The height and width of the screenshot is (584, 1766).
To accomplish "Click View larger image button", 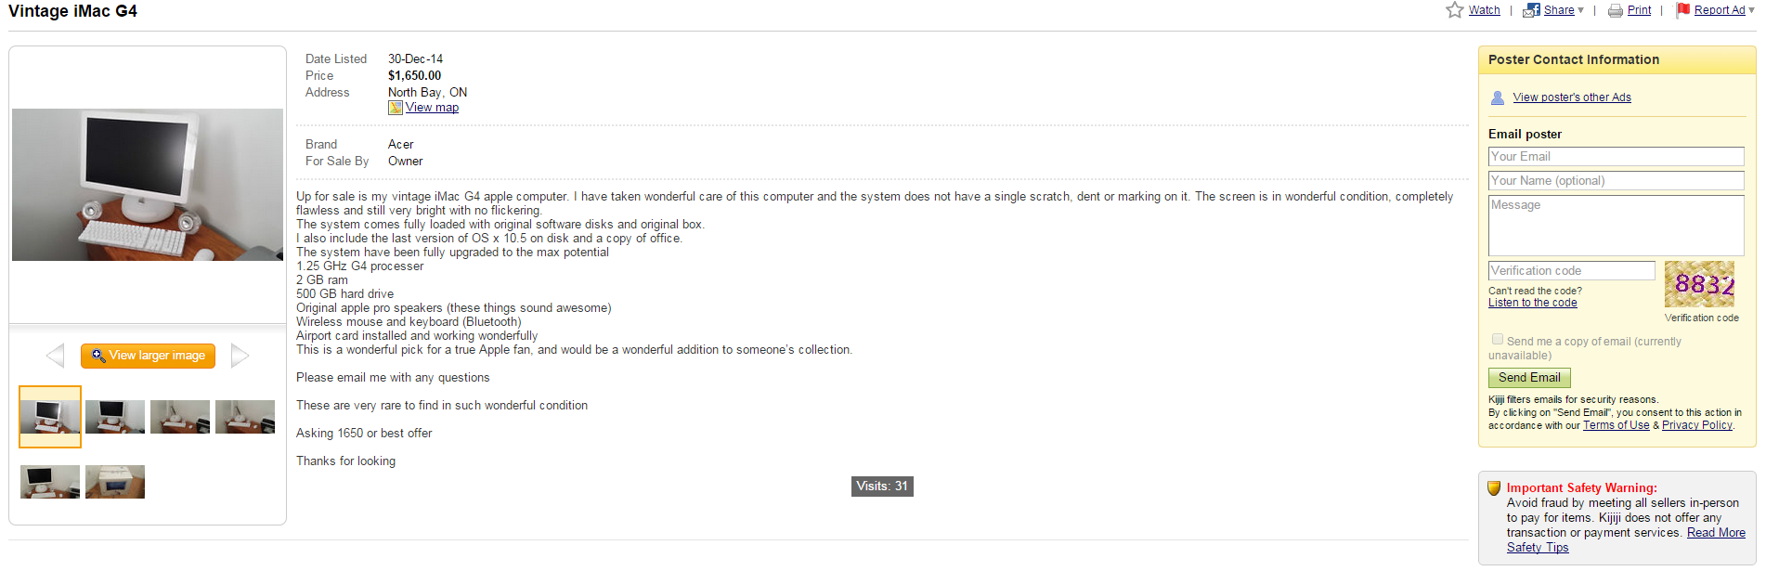I will tap(148, 356).
